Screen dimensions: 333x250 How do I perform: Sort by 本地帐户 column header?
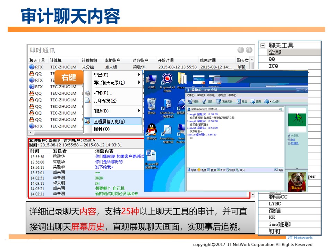pyautogui.click(x=117, y=60)
